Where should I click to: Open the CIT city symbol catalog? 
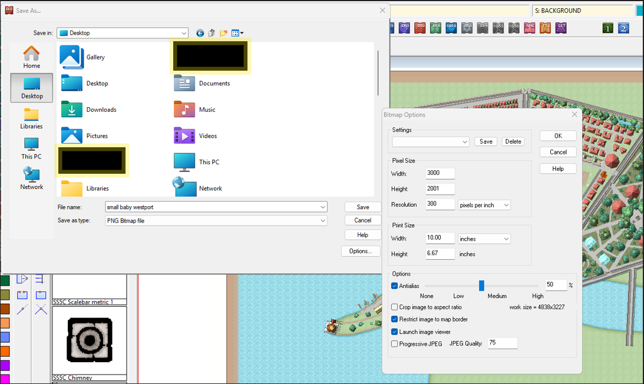561,28
